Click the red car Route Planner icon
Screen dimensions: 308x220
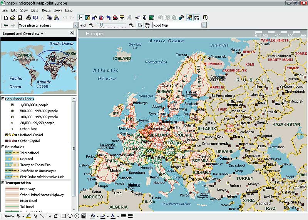[115, 18]
